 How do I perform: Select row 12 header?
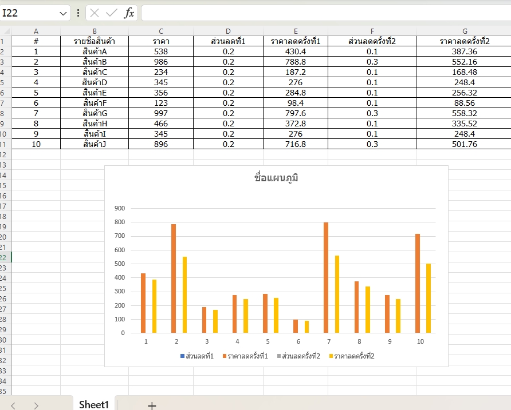tap(5, 154)
